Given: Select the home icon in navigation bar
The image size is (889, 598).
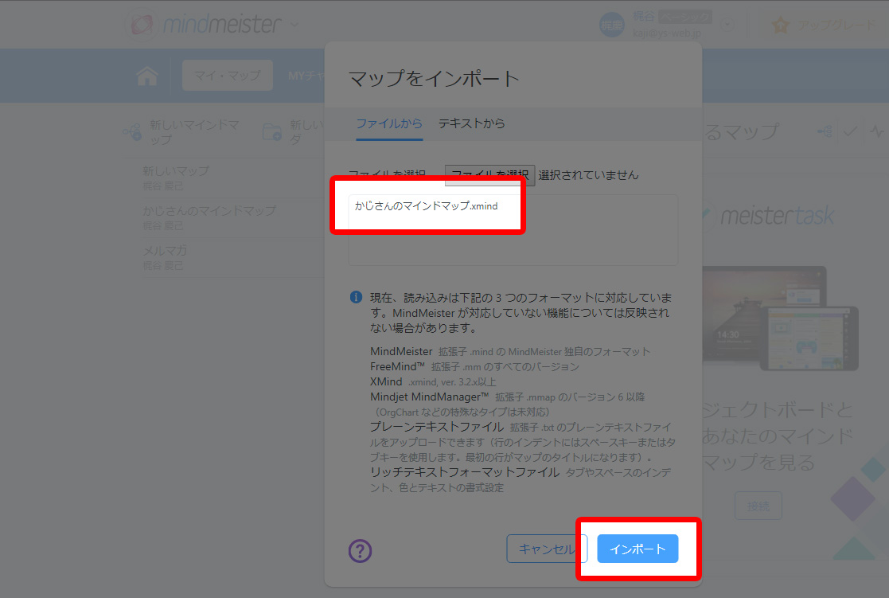Looking at the screenshot, I should point(147,75).
